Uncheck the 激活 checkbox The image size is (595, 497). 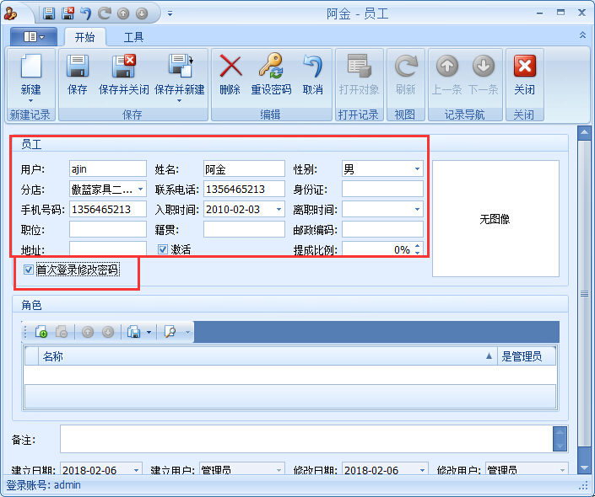(164, 249)
